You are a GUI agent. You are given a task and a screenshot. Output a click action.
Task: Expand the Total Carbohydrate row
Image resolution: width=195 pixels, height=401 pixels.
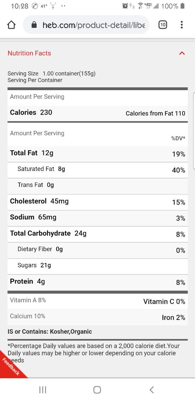click(97, 233)
